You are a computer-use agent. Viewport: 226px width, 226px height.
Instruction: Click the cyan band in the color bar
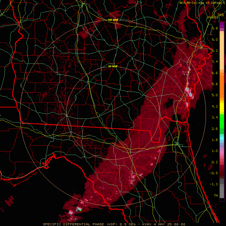tap(222, 138)
